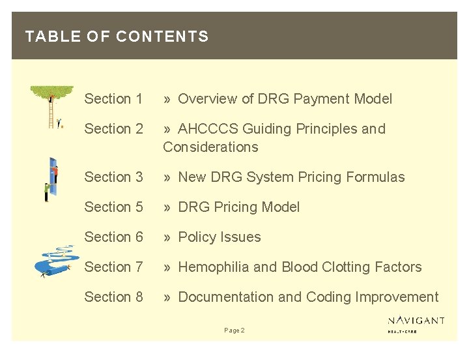Click the Navigant Healthcare logo

click(417, 324)
